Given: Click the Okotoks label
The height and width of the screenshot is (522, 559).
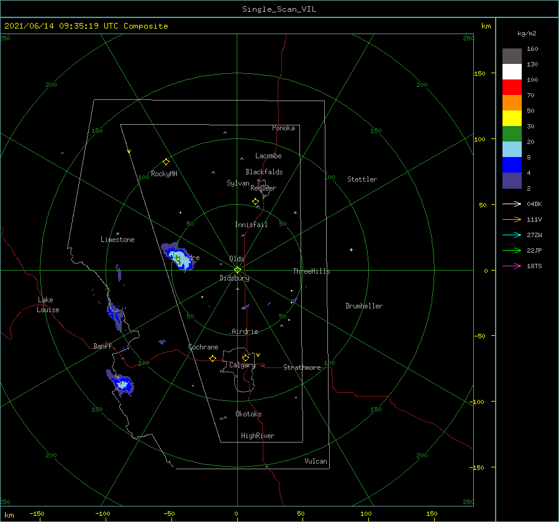Looking at the screenshot, I should (x=248, y=414).
